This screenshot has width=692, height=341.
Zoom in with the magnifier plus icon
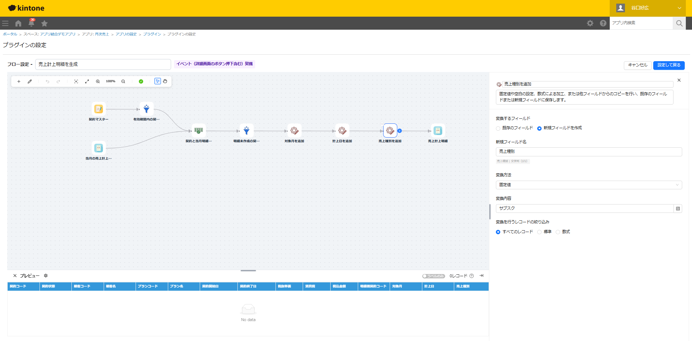pos(98,81)
